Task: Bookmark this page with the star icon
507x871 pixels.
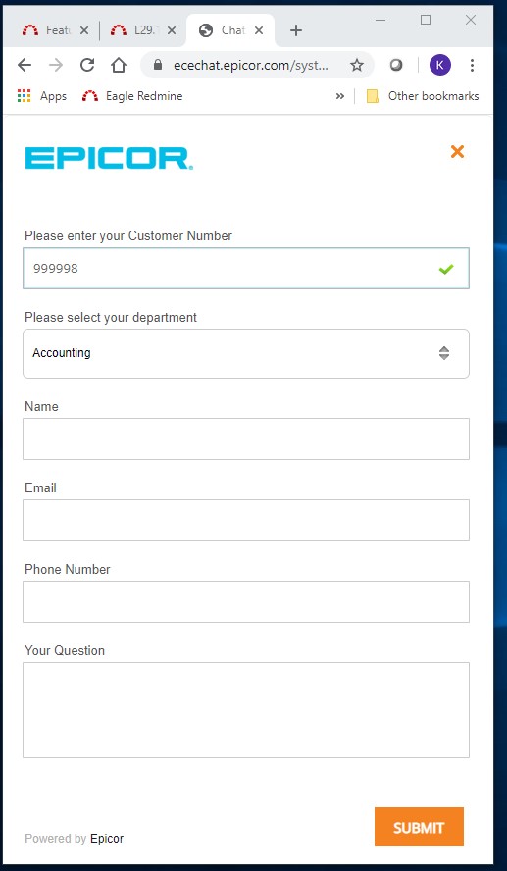Action: pos(357,66)
